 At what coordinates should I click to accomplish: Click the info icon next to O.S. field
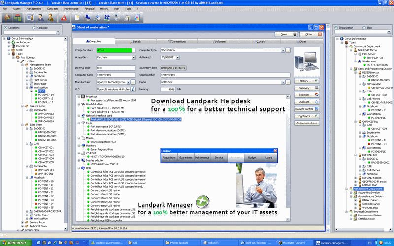[x=133, y=89]
